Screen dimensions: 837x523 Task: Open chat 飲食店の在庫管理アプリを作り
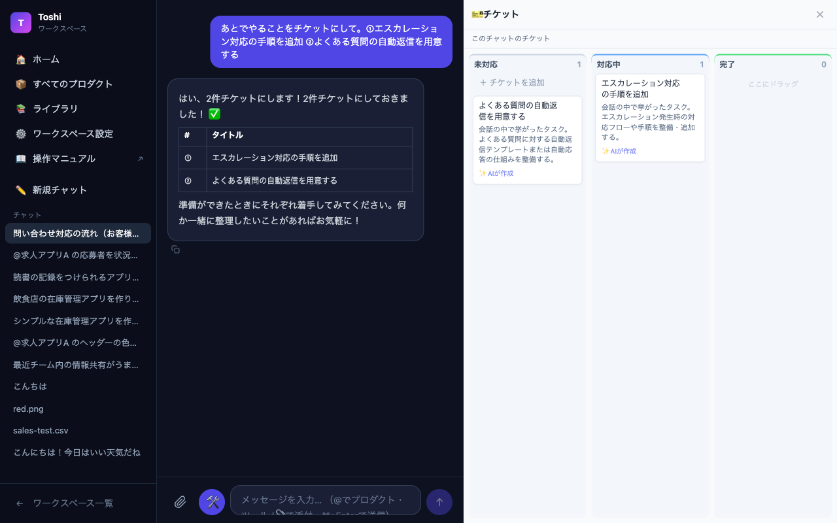78,299
